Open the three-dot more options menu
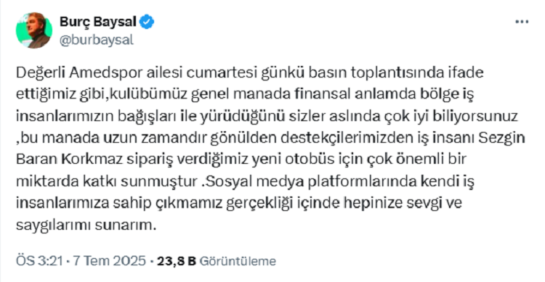Viewport: 545px width, 282px height. pos(522,22)
